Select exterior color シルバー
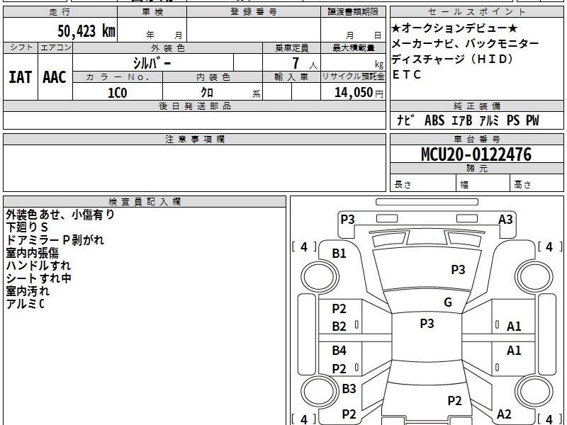The image size is (567, 425). (152, 63)
